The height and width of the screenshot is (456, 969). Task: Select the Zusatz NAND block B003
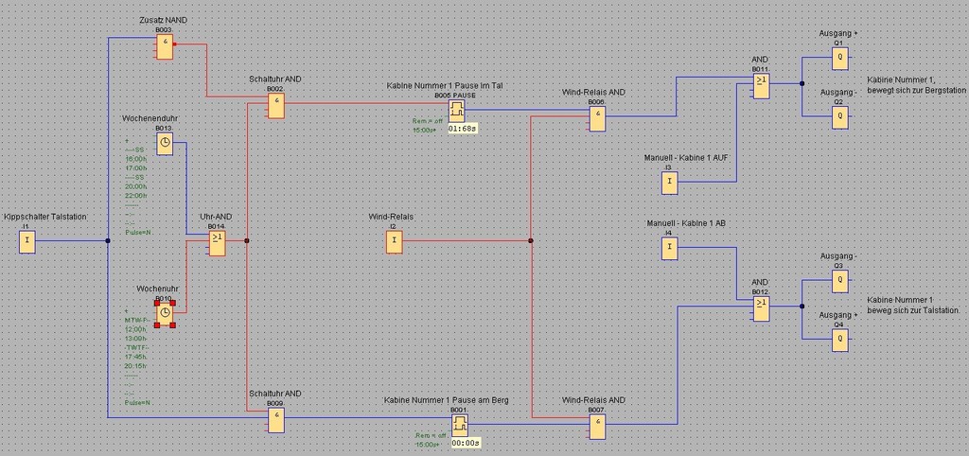(165, 47)
